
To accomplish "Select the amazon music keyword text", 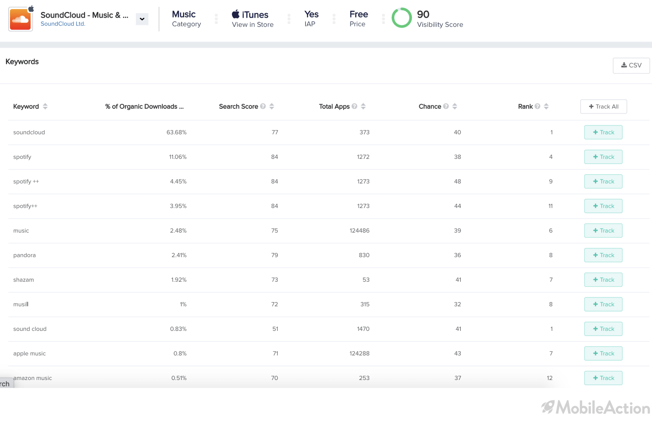I will click(x=33, y=378).
